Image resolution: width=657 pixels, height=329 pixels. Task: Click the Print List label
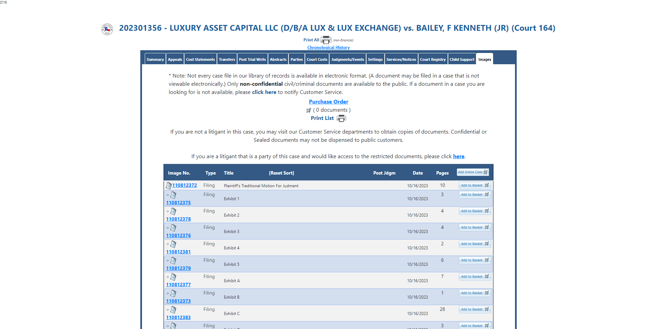click(x=322, y=118)
